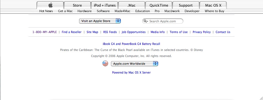
Task: Click Made4Mac in the sub-navigation
Action: [x=122, y=11]
